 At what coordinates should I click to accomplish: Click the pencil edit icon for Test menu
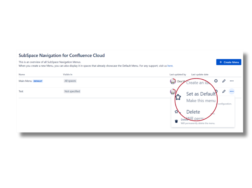pyautogui.click(x=224, y=91)
